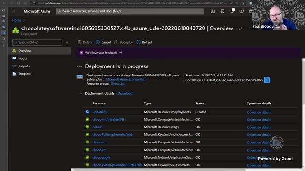View Operation details for the KeyVault secrets row

(x=259, y=165)
